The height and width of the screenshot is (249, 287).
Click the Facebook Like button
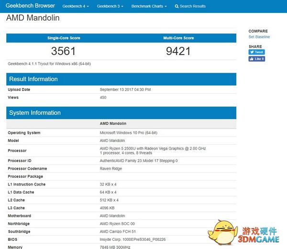coord(256,59)
